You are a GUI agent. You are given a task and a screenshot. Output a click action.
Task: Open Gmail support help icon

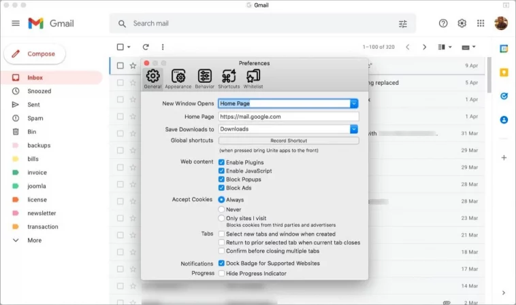pyautogui.click(x=443, y=23)
